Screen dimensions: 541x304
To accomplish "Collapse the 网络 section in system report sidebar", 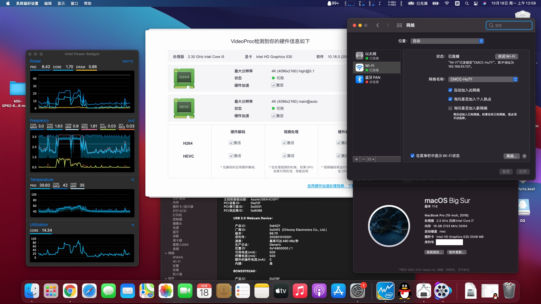I will 166,253.
